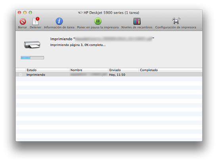Select the Imprimiendo status cell in the job row
Screen dimensions: 218x163
pyautogui.click(x=36, y=75)
